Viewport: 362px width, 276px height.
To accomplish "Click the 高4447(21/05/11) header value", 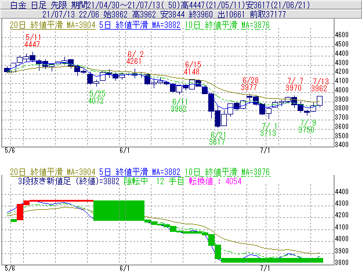I will point(213,5).
